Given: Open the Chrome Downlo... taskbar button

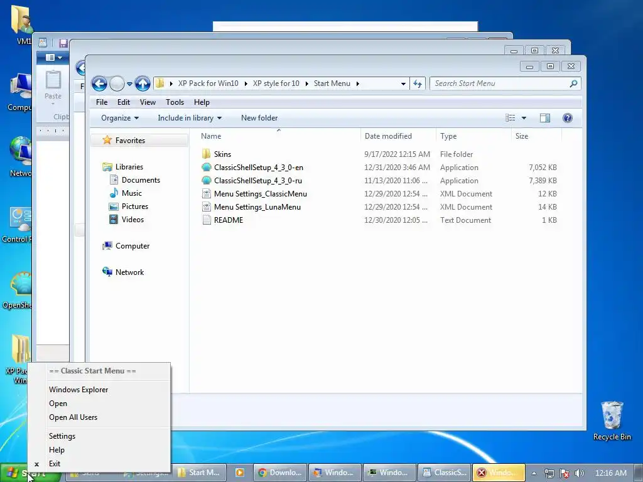Looking at the screenshot, I should (x=280, y=473).
